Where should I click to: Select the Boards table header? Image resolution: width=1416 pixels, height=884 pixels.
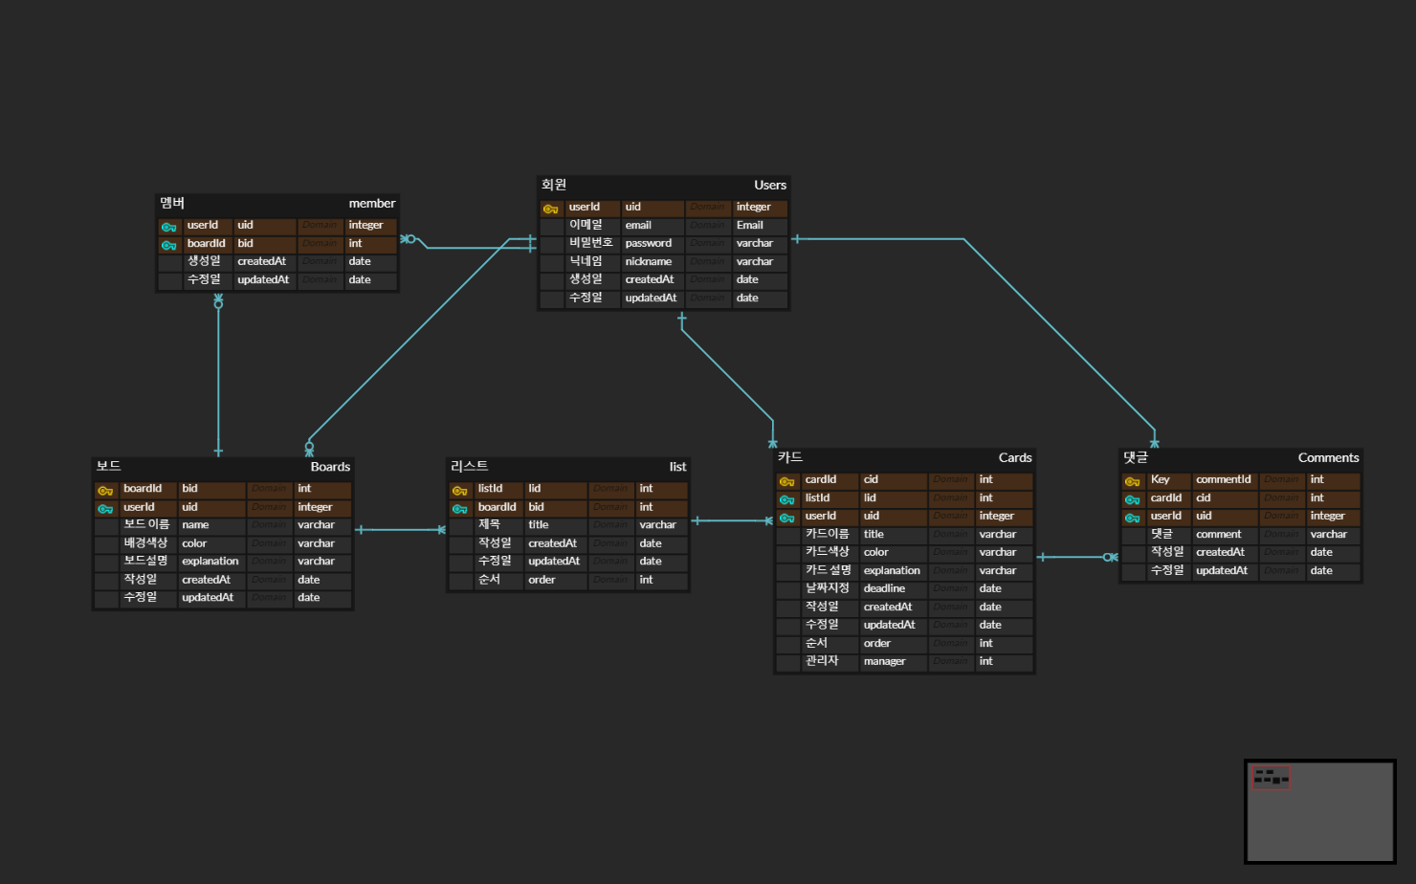(x=223, y=467)
